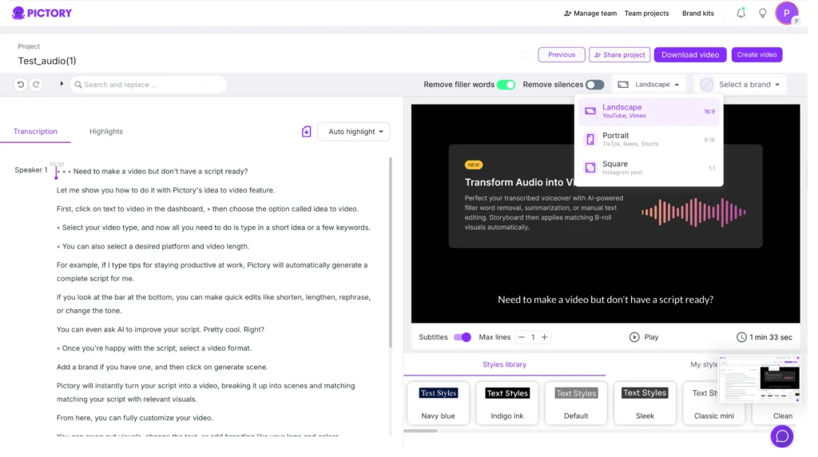Open the My styles tab
The height and width of the screenshot is (457, 818).
point(703,364)
